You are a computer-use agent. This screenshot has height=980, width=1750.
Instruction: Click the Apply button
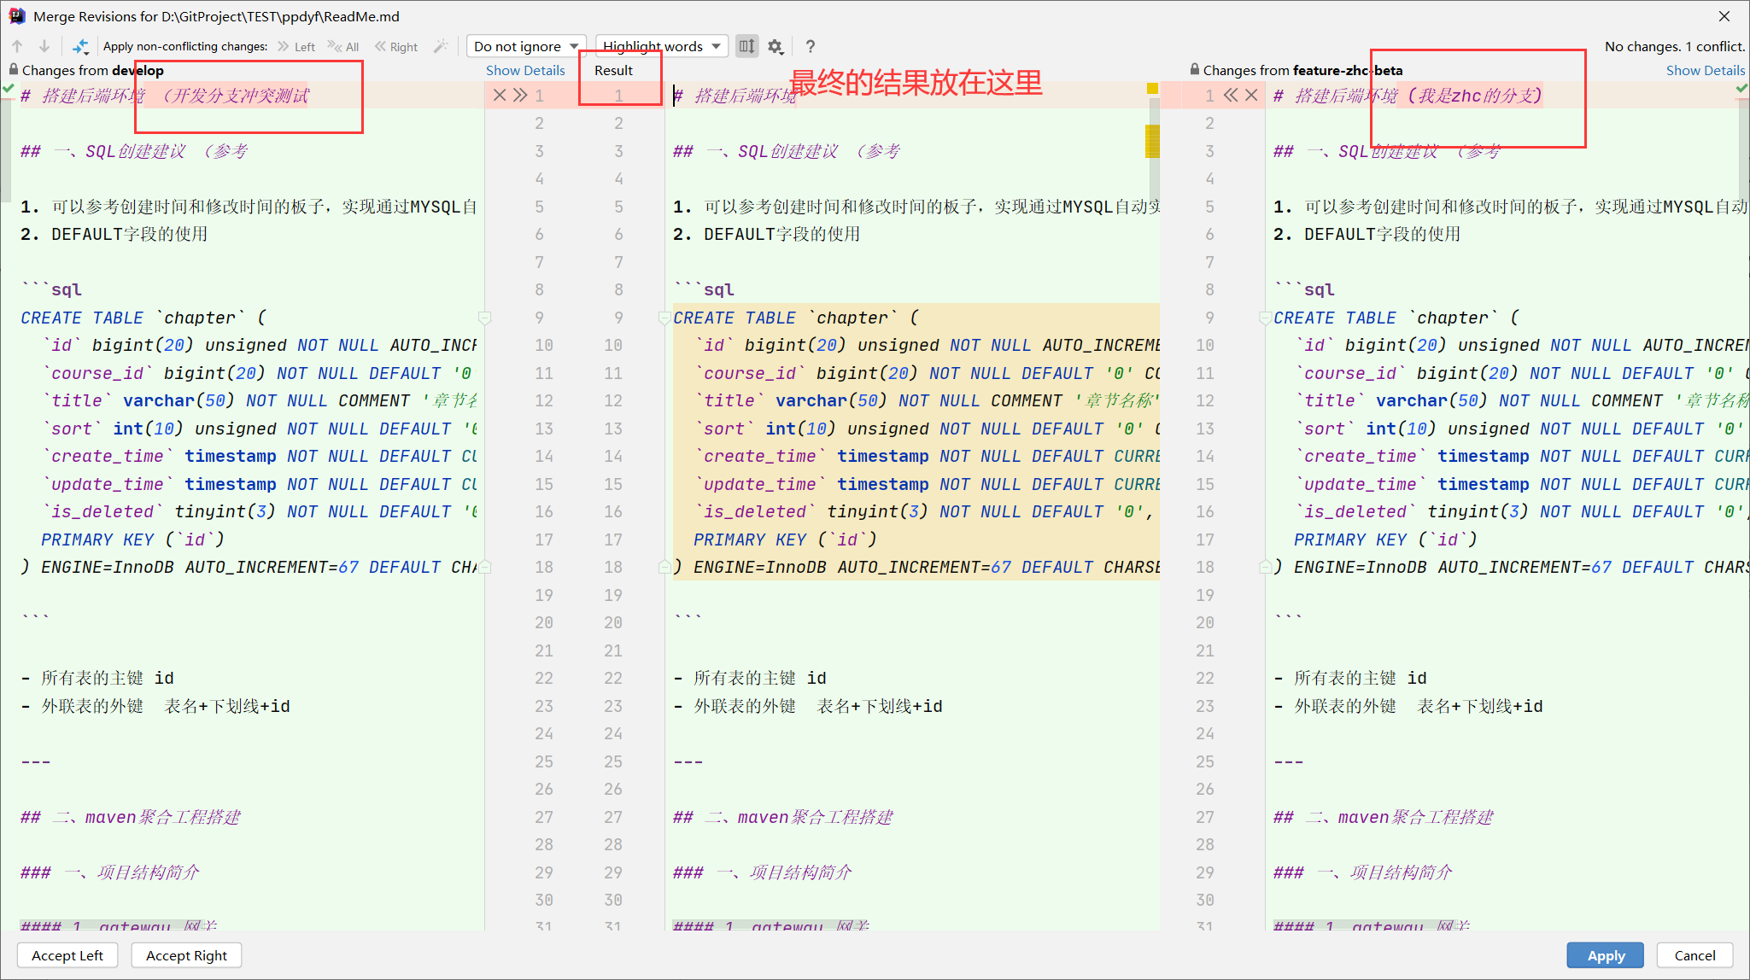click(x=1606, y=955)
